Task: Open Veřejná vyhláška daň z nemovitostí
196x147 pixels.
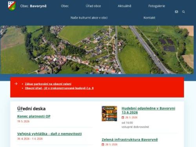Action: pos(49,134)
